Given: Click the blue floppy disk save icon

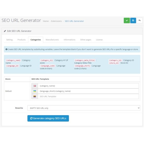Looking at the screenshot, I should coord(133,20).
